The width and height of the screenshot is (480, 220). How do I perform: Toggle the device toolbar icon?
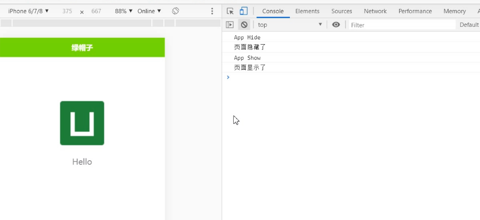point(243,11)
